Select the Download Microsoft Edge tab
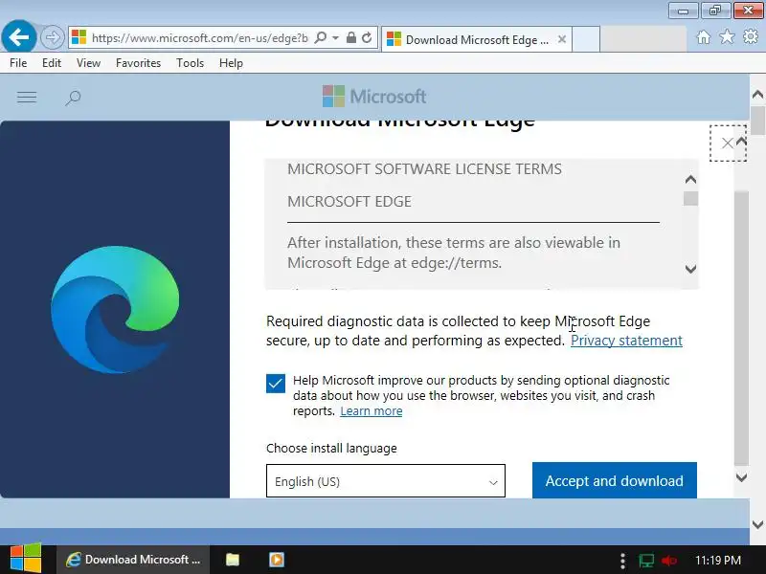 [x=476, y=39]
